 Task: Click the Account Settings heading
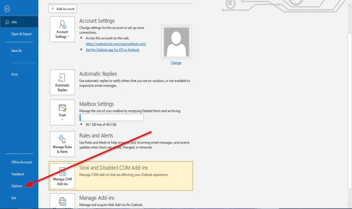[97, 21]
